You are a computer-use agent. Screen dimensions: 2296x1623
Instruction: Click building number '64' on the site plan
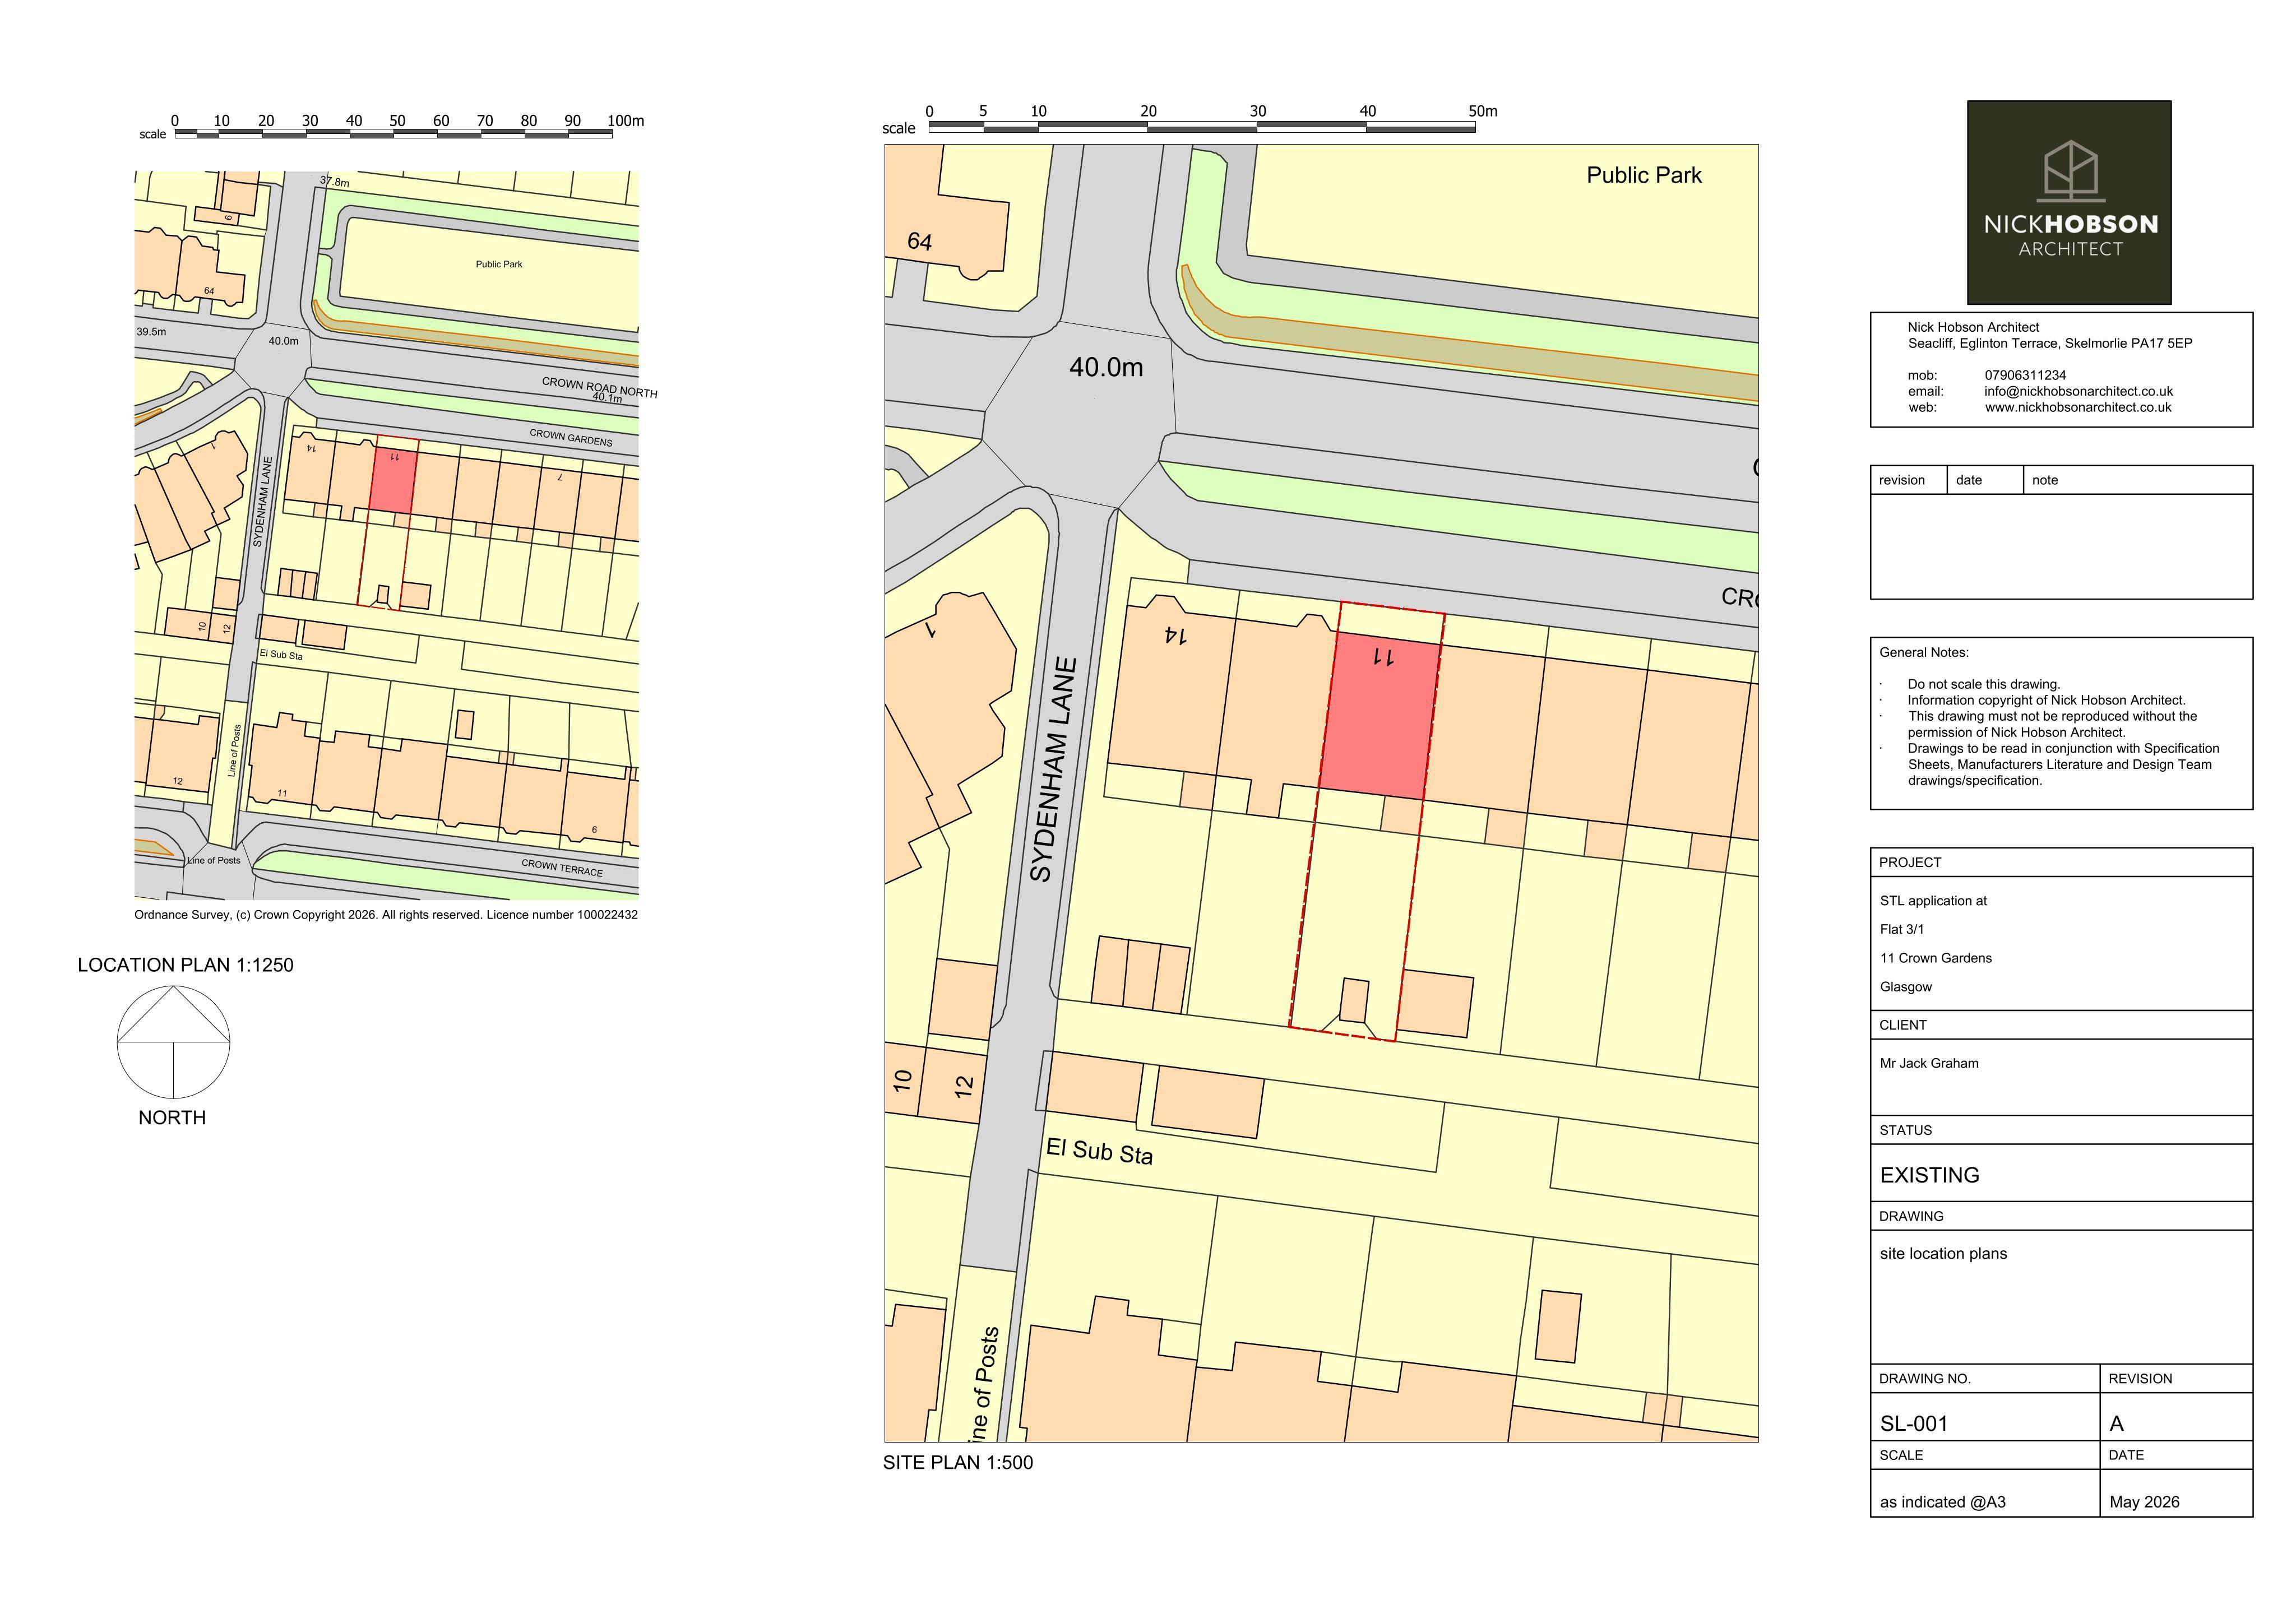(x=919, y=241)
